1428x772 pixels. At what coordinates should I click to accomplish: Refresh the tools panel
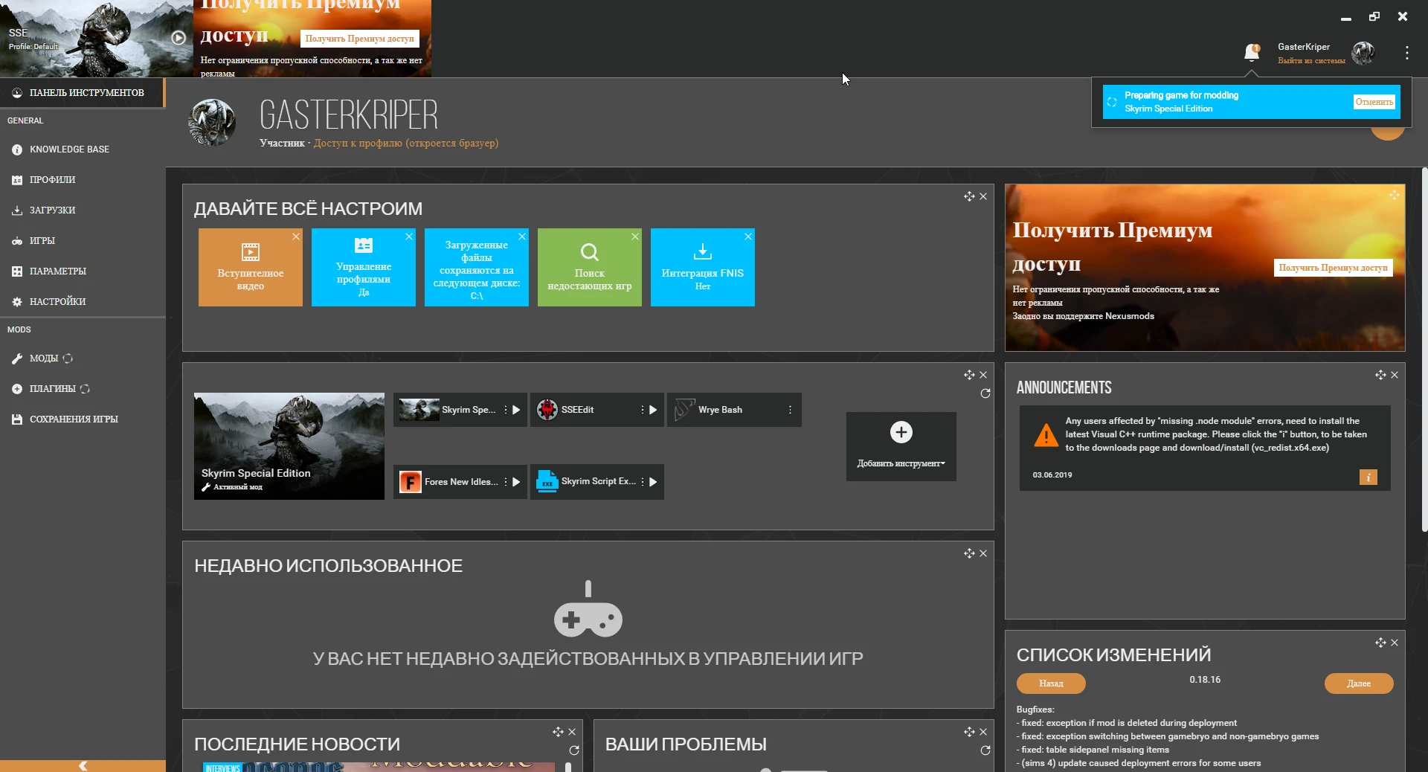[x=985, y=393]
